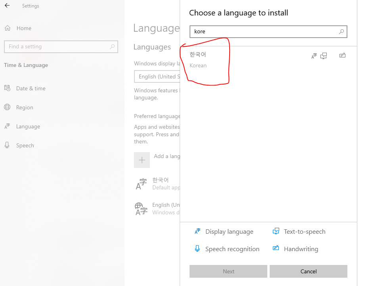Click the icon beside 한국어 preferred language
Viewport: 370px width, 286px height.
[141, 184]
